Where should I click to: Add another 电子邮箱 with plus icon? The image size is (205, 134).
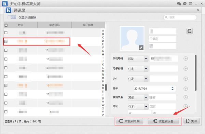[186, 68]
